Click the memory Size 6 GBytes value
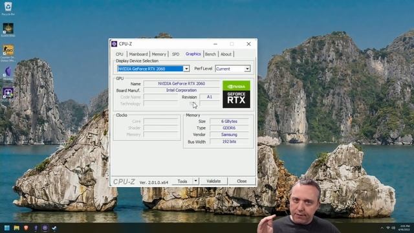 229,121
